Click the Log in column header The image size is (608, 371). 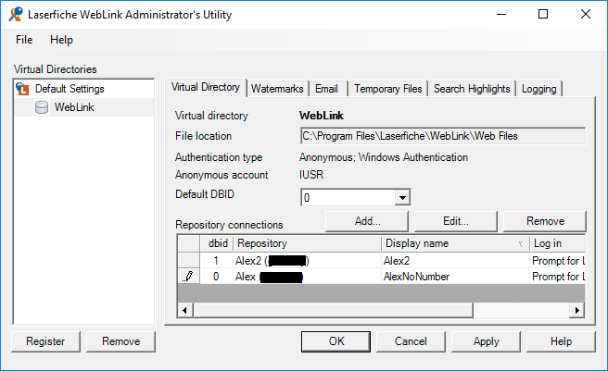[557, 243]
